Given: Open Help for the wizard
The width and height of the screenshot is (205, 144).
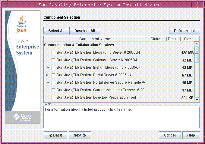Looking at the screenshot, I should 191,135.
